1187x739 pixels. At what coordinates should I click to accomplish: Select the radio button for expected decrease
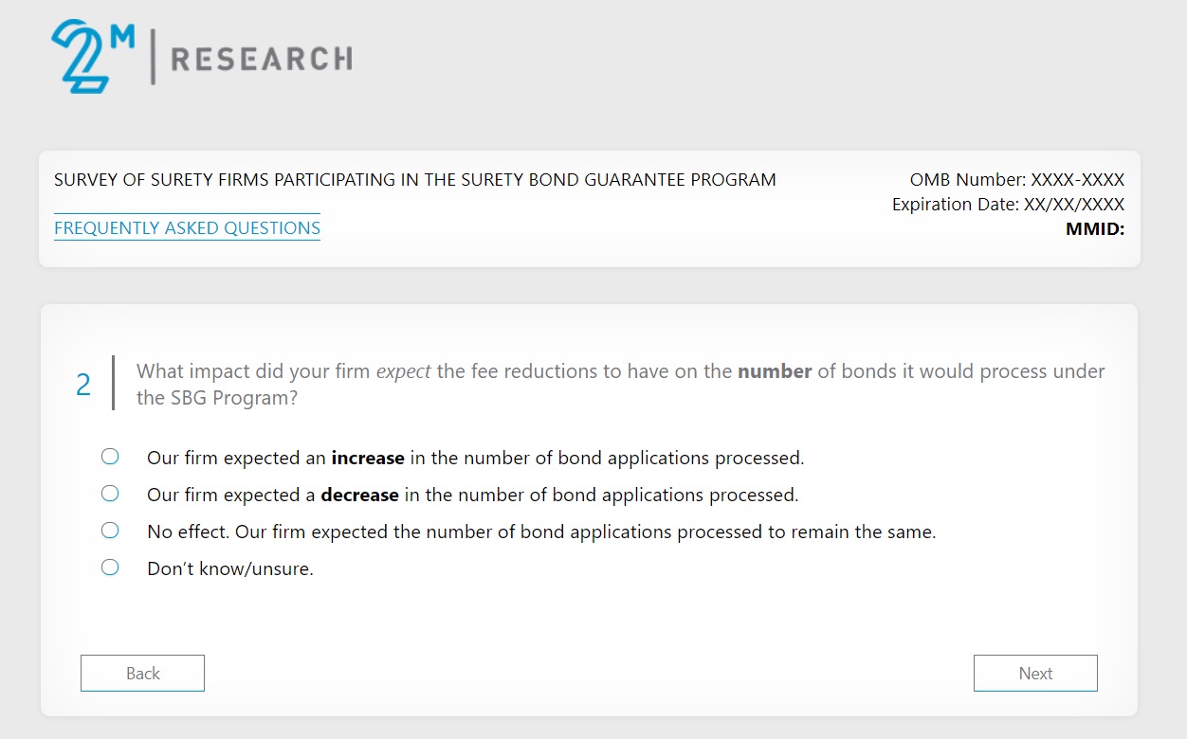click(110, 494)
